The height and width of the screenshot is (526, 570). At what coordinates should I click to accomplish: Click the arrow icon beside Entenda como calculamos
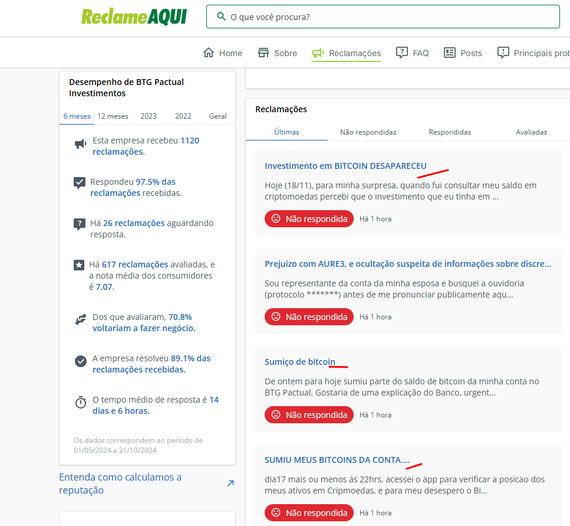coord(230,483)
